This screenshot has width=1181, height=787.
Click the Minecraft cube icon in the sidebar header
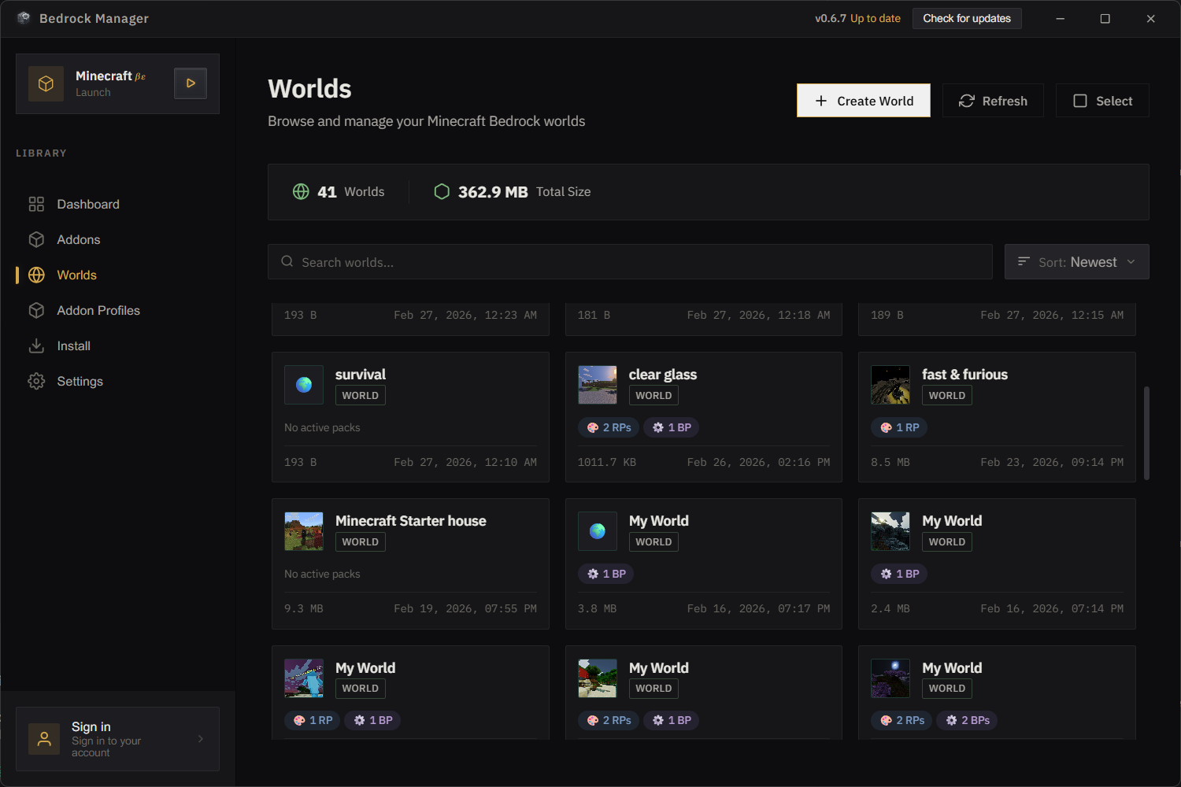tap(46, 83)
